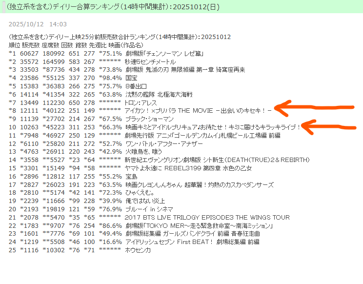Select title 秒速5センチメートル
This screenshot has width=363, height=284.
click(x=150, y=62)
